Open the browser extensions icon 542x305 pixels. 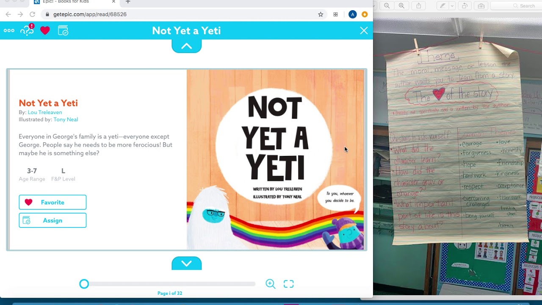point(335,14)
